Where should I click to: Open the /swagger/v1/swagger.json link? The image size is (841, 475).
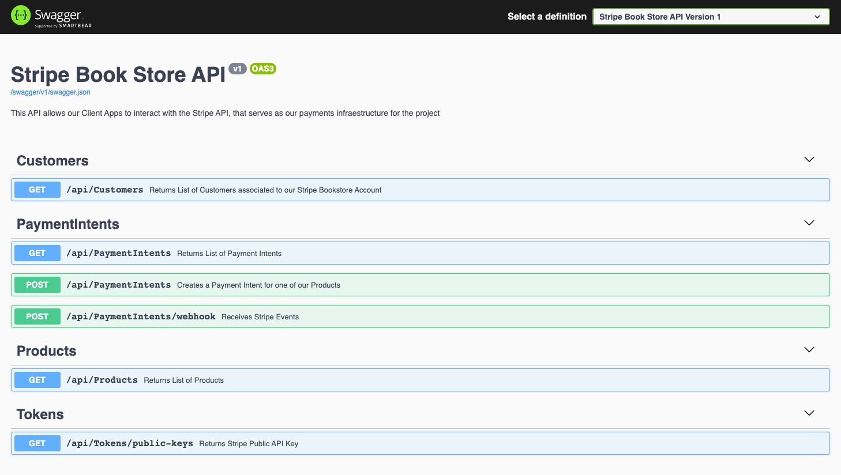pyautogui.click(x=51, y=92)
